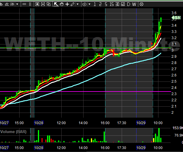Screen dimensions: 183x152
Task: Click the time period clock icon
Action: pos(84,4)
